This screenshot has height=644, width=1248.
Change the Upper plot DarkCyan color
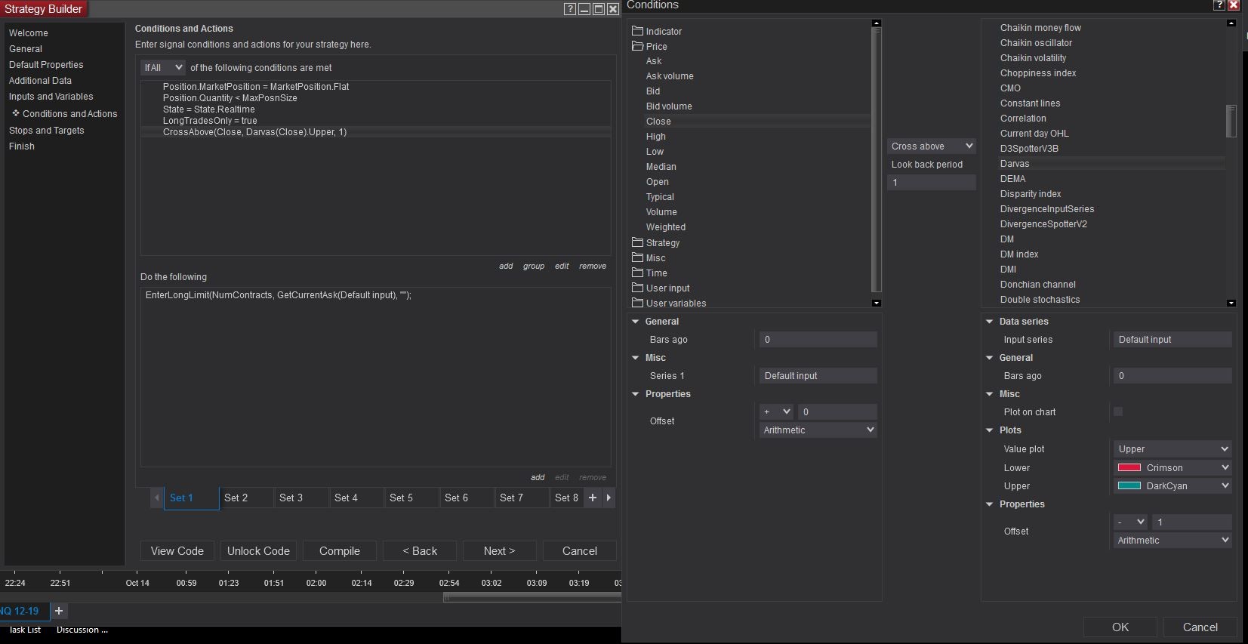pos(1173,485)
